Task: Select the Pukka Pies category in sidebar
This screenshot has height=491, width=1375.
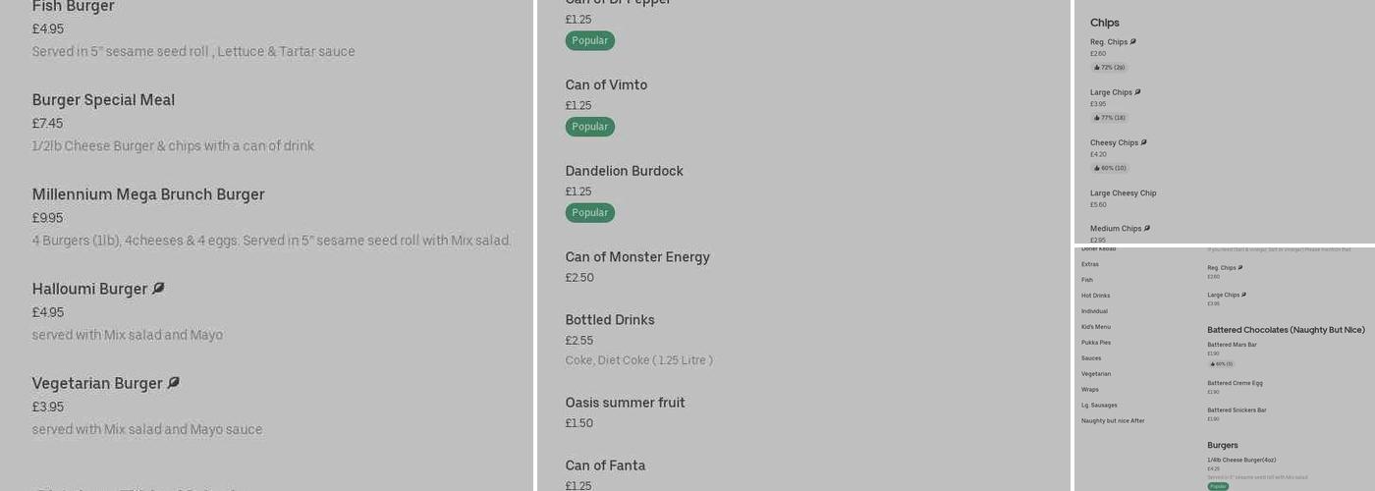Action: [x=1094, y=343]
